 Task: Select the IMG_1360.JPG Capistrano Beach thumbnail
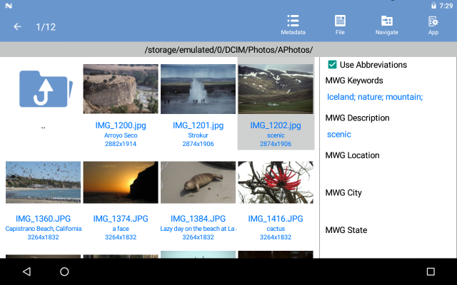[x=43, y=182]
